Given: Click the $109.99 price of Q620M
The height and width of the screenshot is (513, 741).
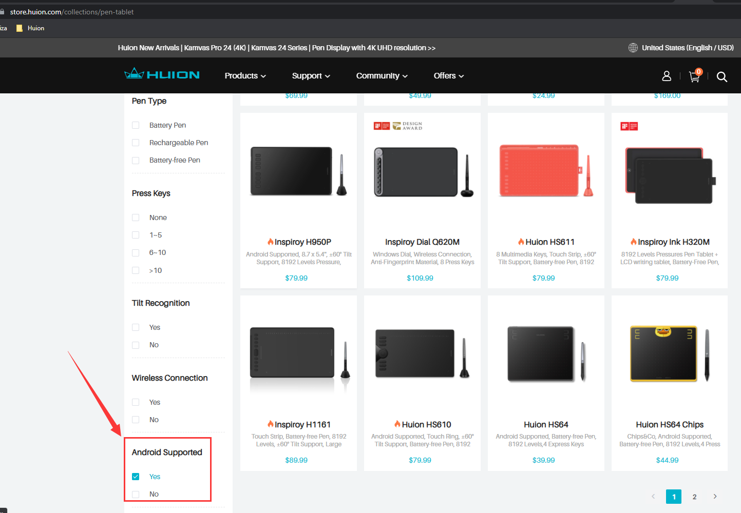Looking at the screenshot, I should point(420,278).
